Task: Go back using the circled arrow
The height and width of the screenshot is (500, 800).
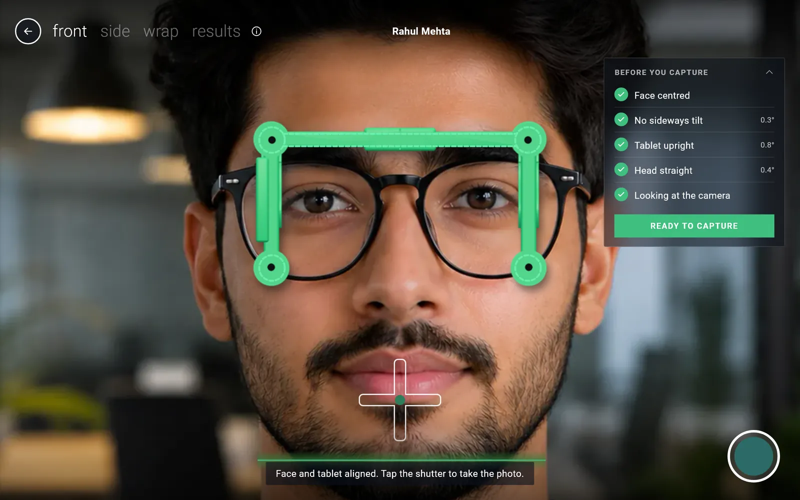Action: (28, 31)
